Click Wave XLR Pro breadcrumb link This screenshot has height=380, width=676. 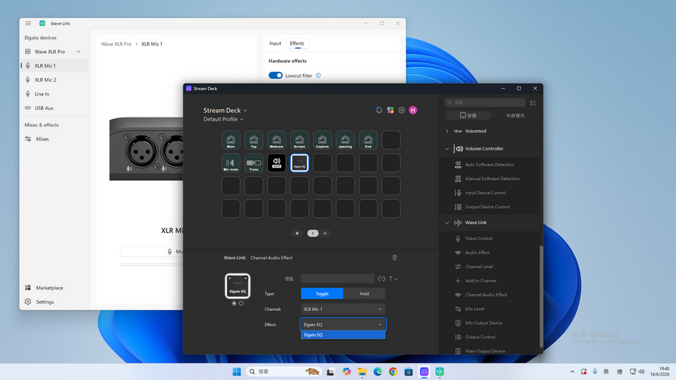[116, 44]
